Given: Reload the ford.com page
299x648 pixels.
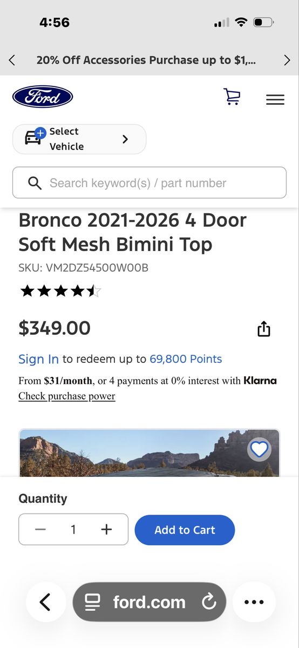Looking at the screenshot, I should tap(208, 602).
